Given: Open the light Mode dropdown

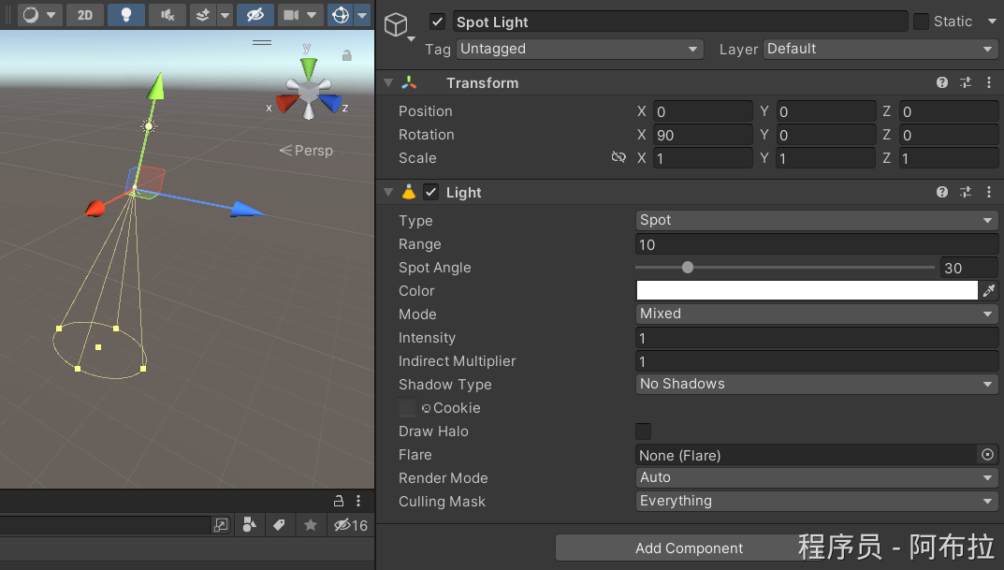Looking at the screenshot, I should 816,314.
